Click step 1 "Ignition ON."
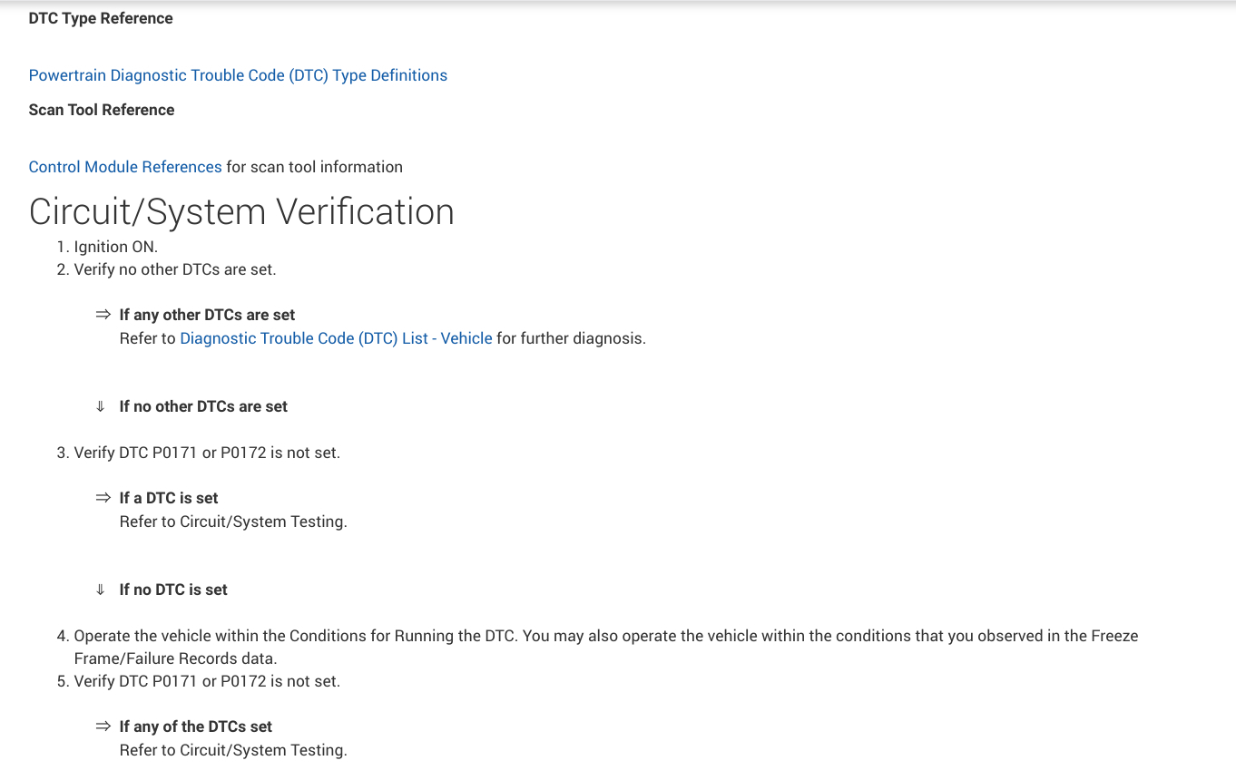 (x=115, y=247)
